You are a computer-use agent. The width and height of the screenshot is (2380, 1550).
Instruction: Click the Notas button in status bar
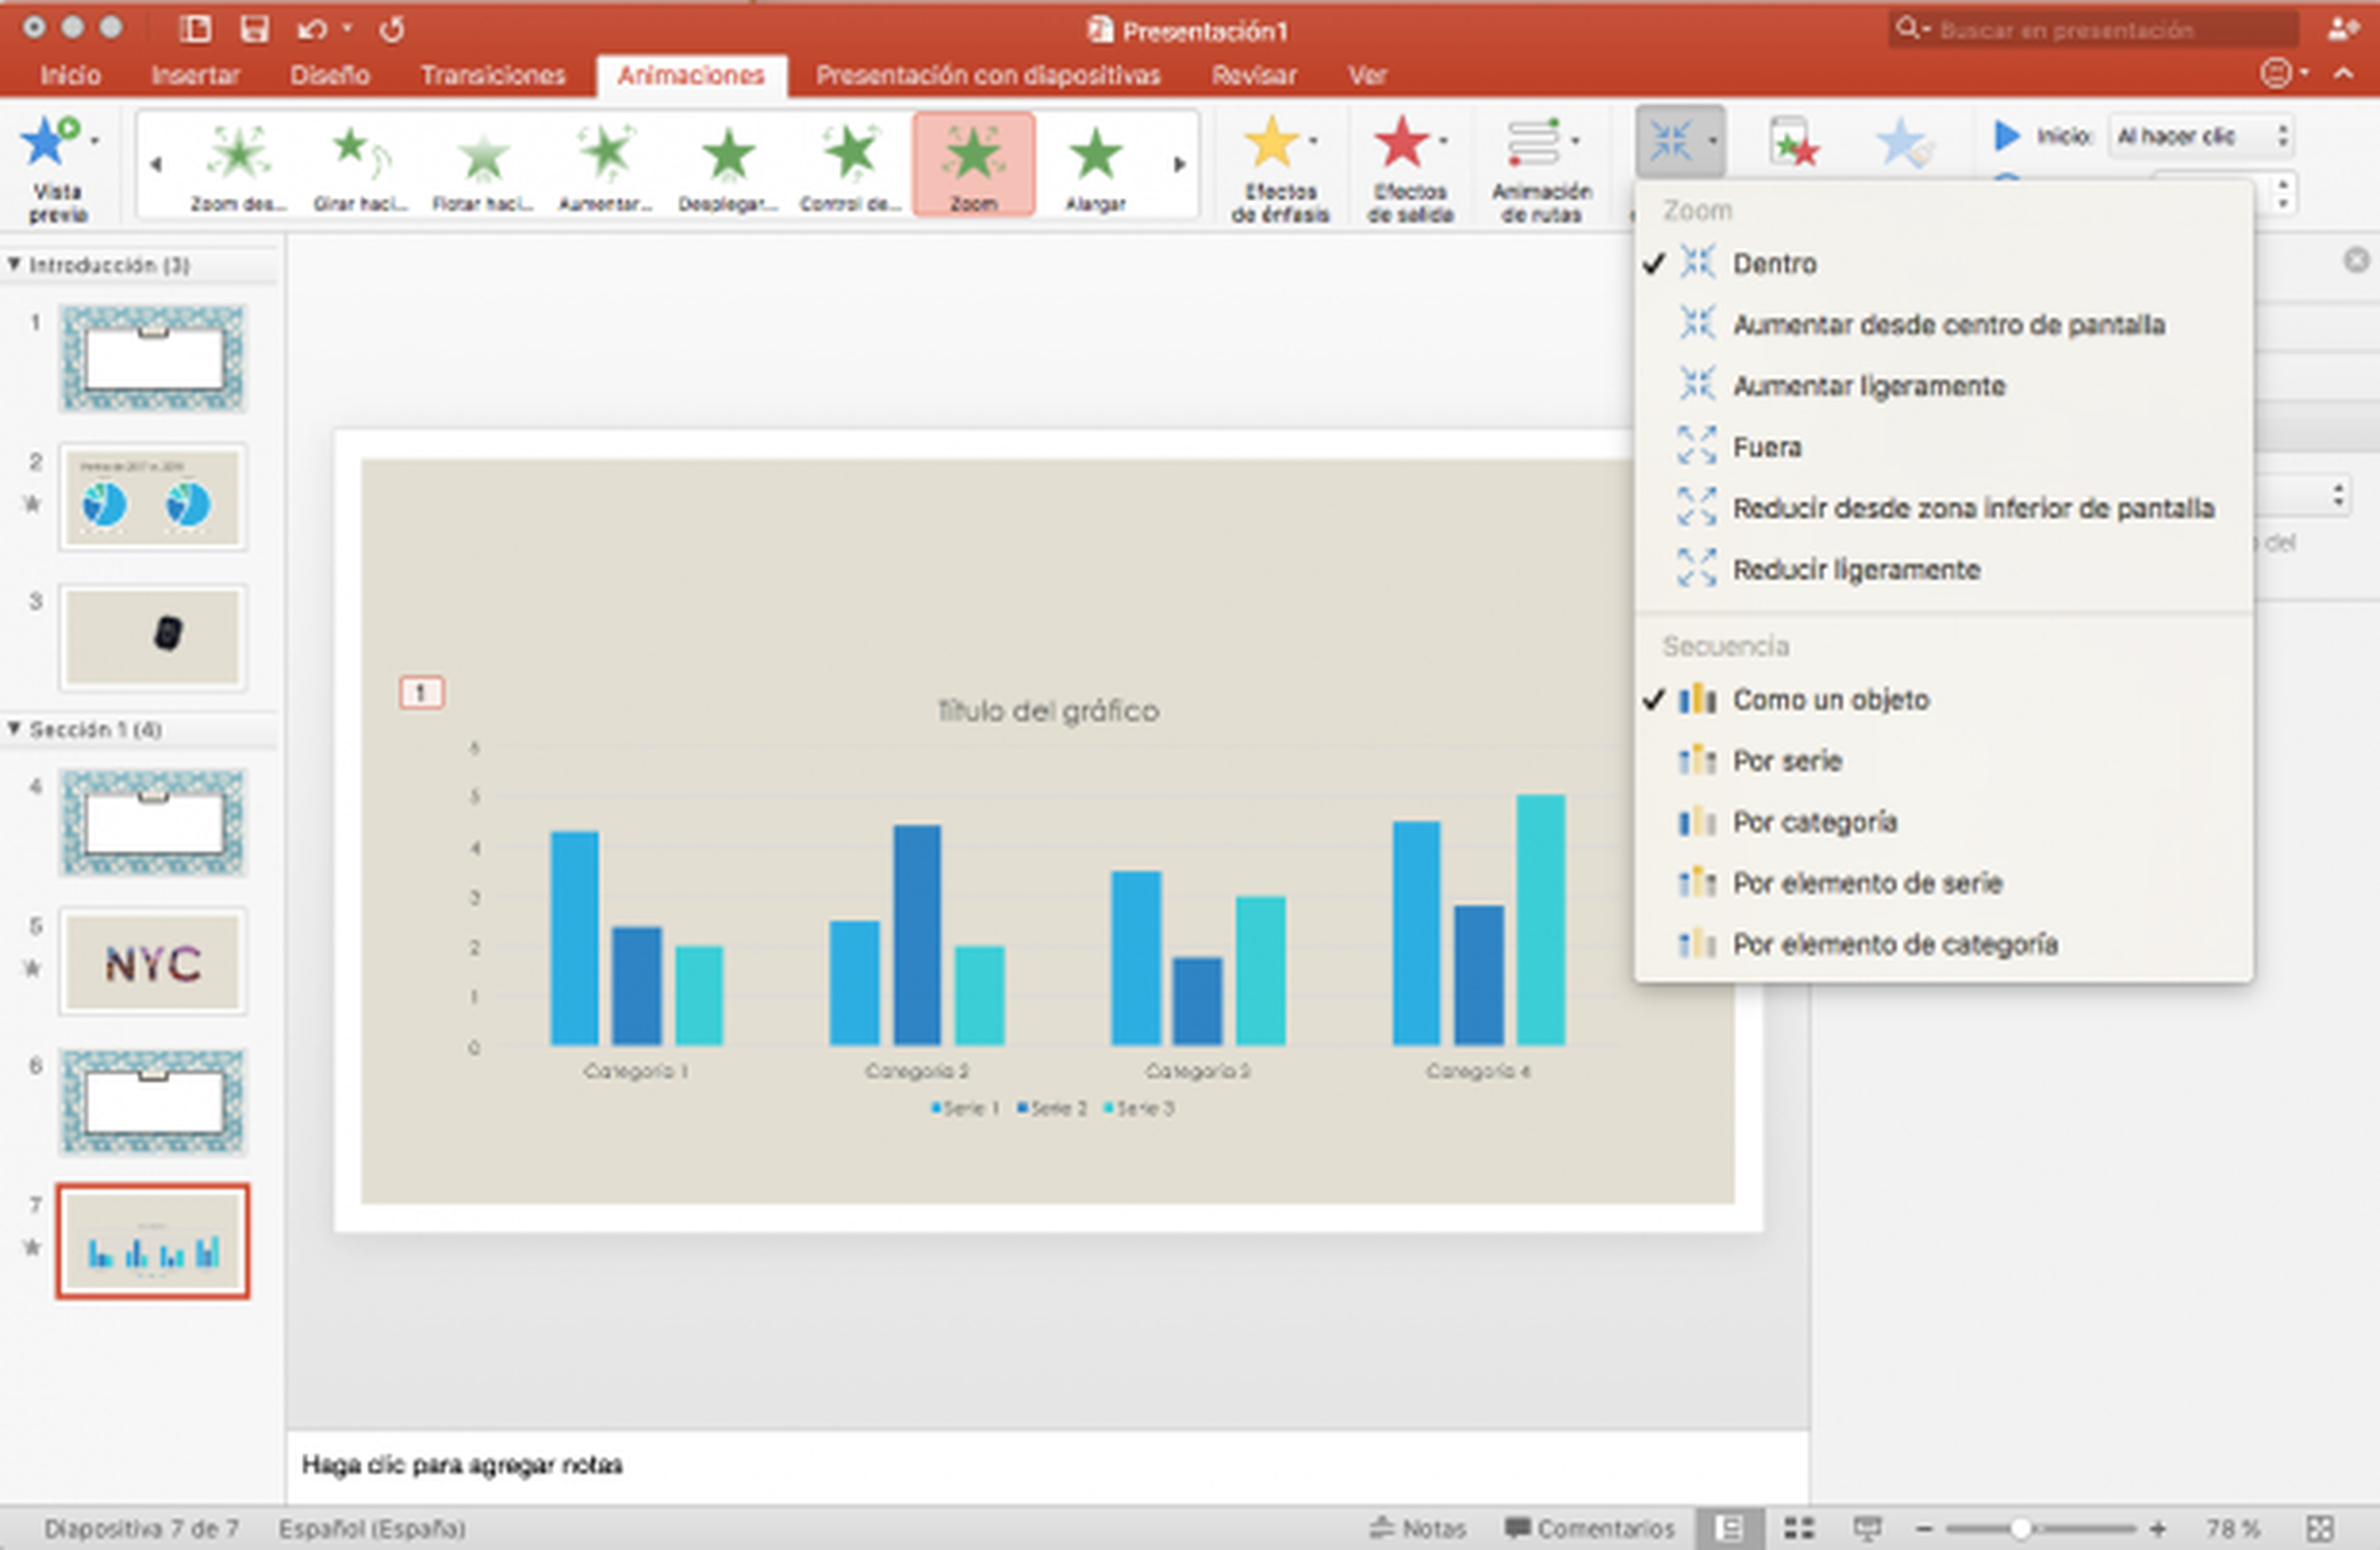click(x=1418, y=1528)
